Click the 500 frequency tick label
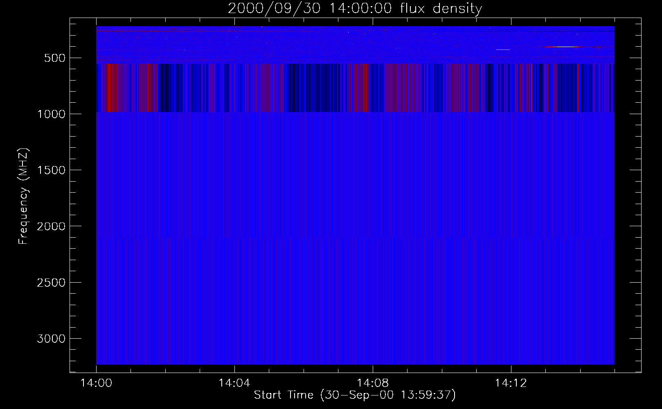Viewport: 662px width, 409px height. [55, 58]
